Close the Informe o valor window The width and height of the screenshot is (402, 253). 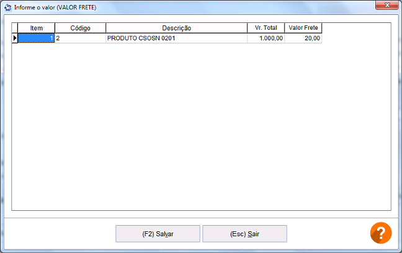[x=387, y=5]
